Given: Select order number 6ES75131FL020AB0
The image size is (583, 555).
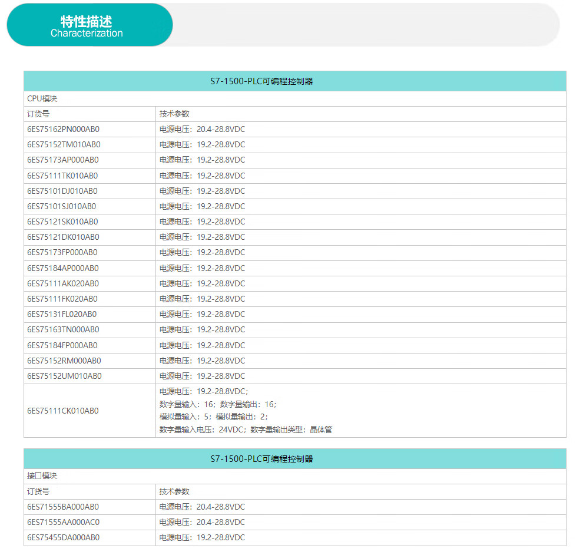Looking at the screenshot, I should click(62, 315).
